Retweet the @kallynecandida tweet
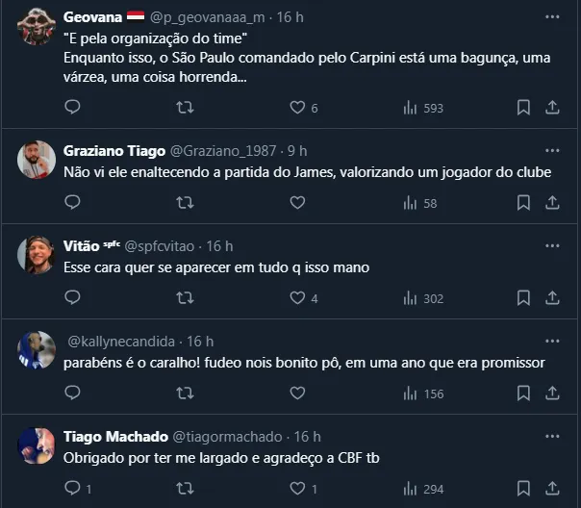The width and height of the screenshot is (581, 508). coord(185,394)
